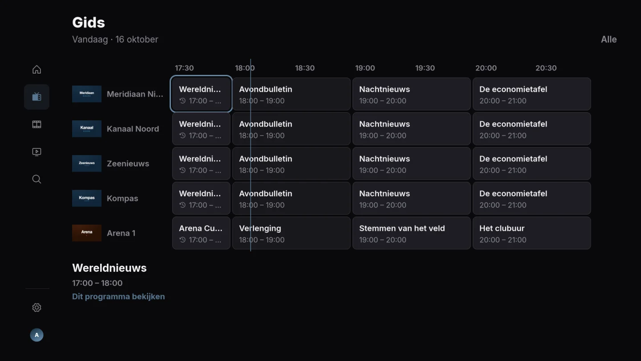Image resolution: width=641 pixels, height=361 pixels.
Task: Open Nachtnieuws on the Kompas row
Action: 412,198
